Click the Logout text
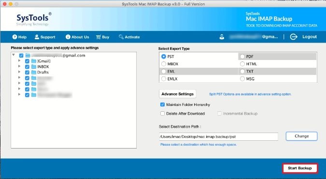326x179 pixels. (x=310, y=37)
